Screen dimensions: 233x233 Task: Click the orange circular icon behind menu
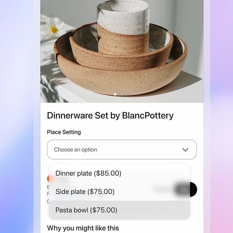[x=48, y=179]
